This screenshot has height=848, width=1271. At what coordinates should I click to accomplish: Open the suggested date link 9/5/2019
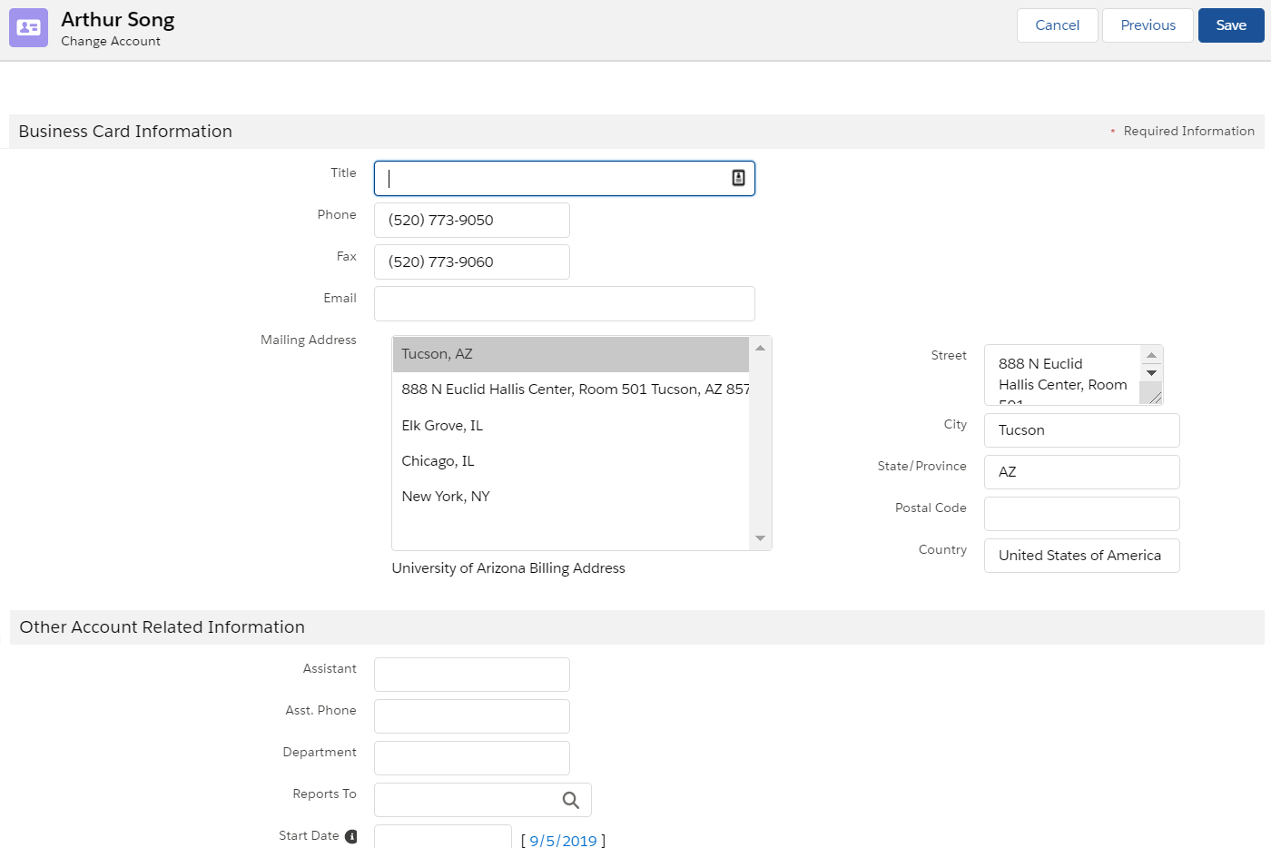[x=562, y=841]
